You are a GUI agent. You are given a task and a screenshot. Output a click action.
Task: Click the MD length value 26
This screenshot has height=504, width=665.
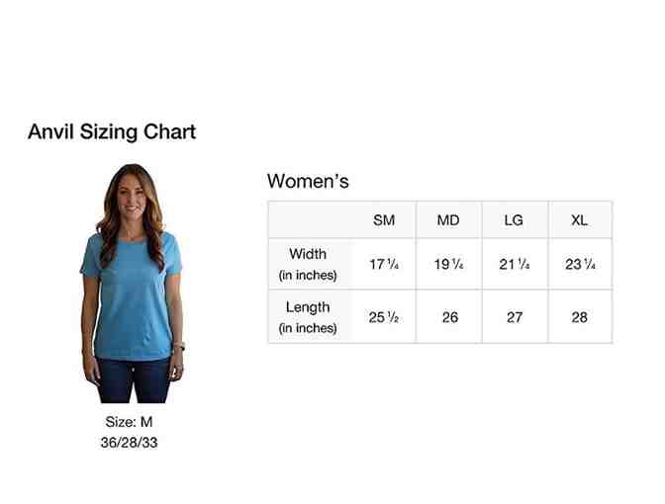[449, 317]
